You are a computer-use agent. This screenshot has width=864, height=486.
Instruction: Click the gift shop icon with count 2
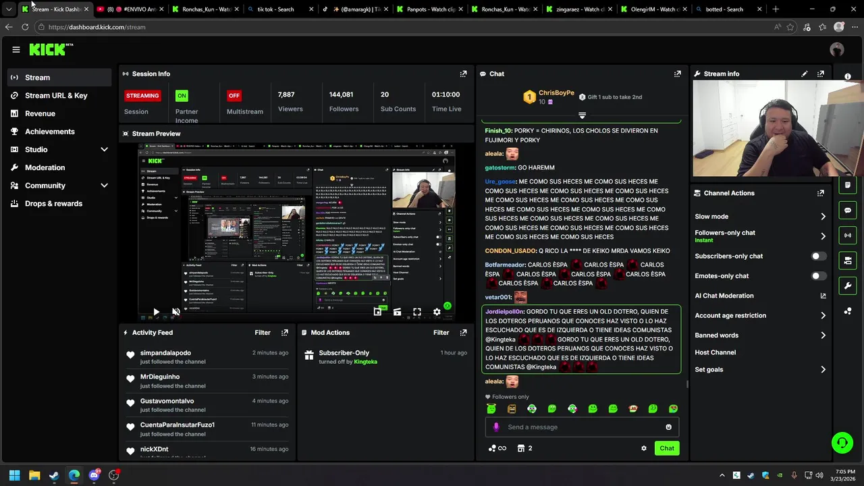click(525, 448)
